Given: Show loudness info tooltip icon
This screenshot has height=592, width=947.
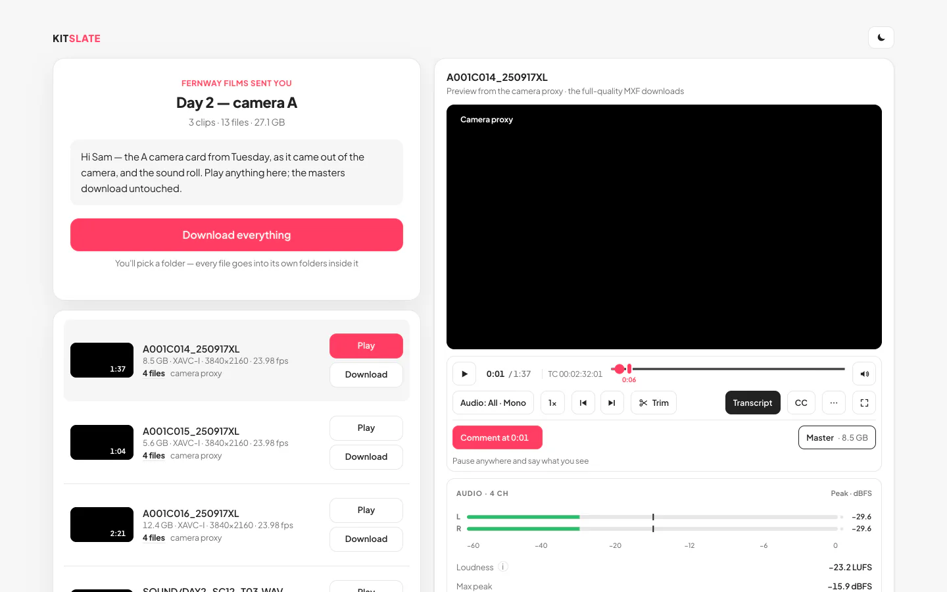Looking at the screenshot, I should tap(503, 567).
